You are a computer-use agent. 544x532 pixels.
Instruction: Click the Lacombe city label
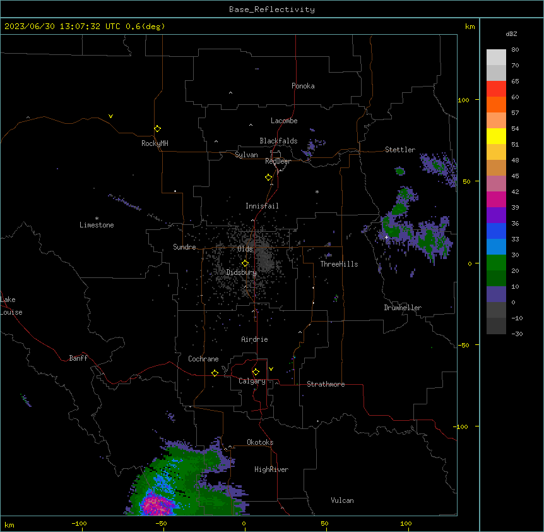coord(284,121)
